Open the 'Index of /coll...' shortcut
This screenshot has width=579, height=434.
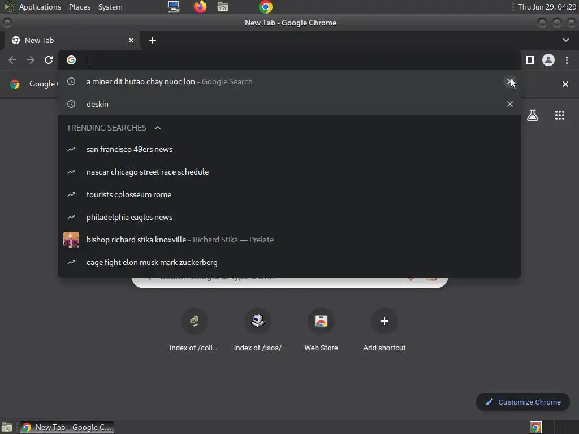point(194,328)
